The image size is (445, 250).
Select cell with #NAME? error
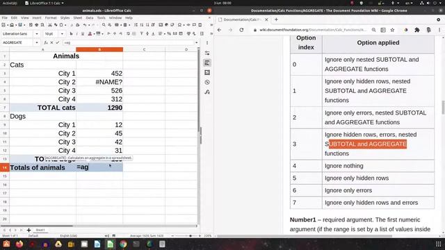(x=99, y=82)
